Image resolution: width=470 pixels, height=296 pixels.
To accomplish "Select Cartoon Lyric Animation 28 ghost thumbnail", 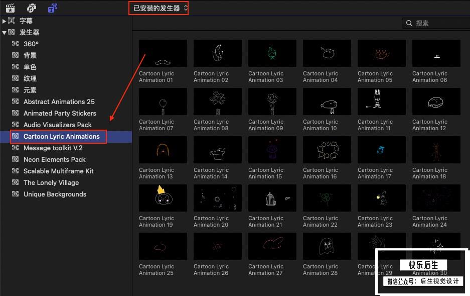I will click(x=327, y=246).
